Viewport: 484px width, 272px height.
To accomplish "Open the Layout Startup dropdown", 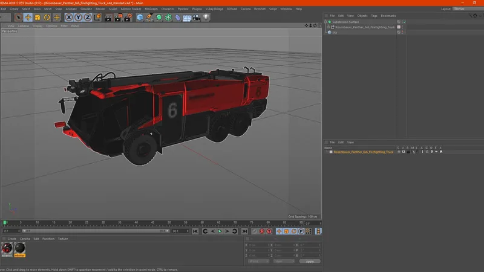I will click(468, 8).
